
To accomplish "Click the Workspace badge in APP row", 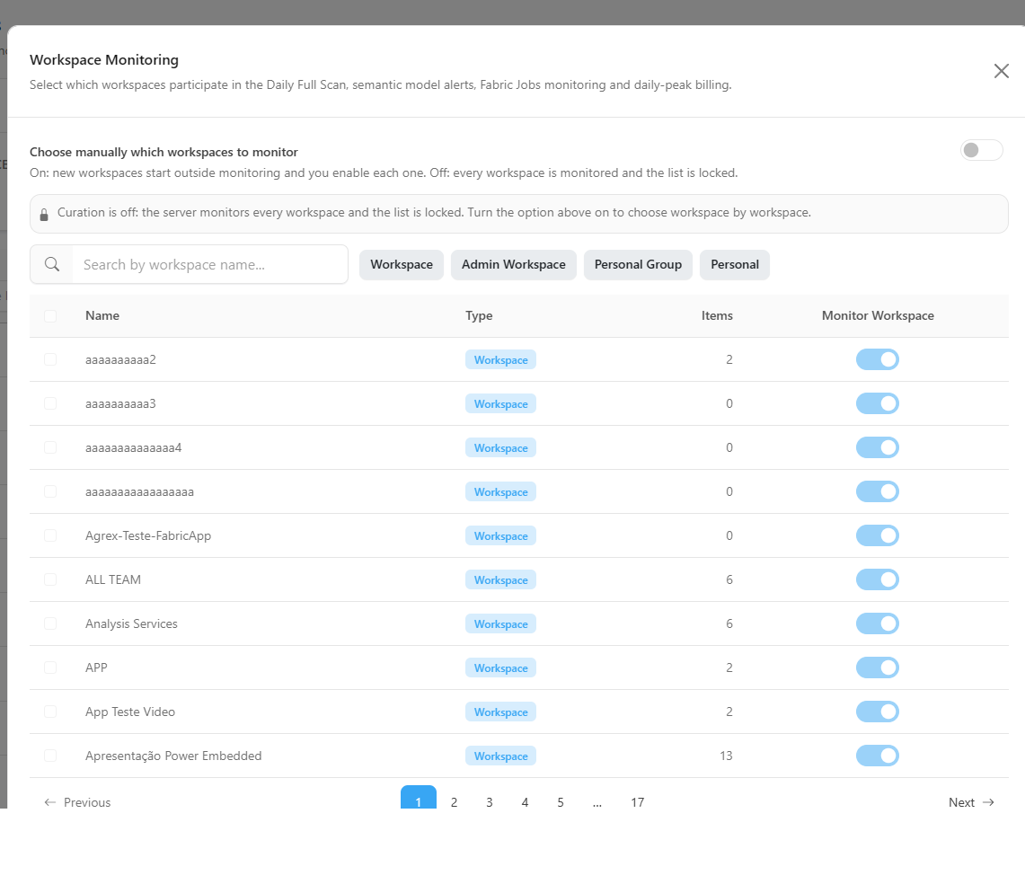I will point(500,668).
